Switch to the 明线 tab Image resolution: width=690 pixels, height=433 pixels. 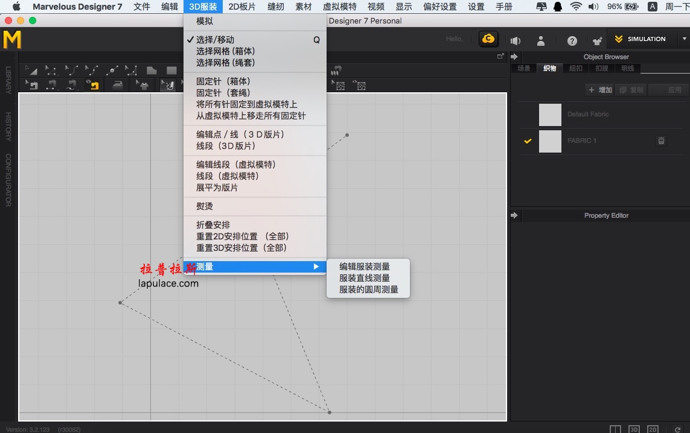point(627,68)
